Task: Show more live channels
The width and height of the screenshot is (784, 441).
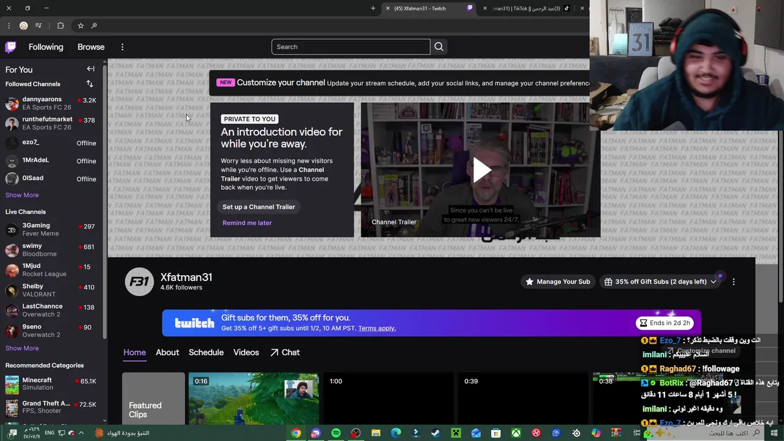Action: 22,348
